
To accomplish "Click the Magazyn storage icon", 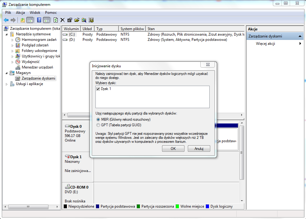I will click(12, 73).
